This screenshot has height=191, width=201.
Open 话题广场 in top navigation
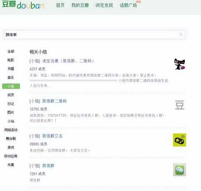click(x=128, y=5)
